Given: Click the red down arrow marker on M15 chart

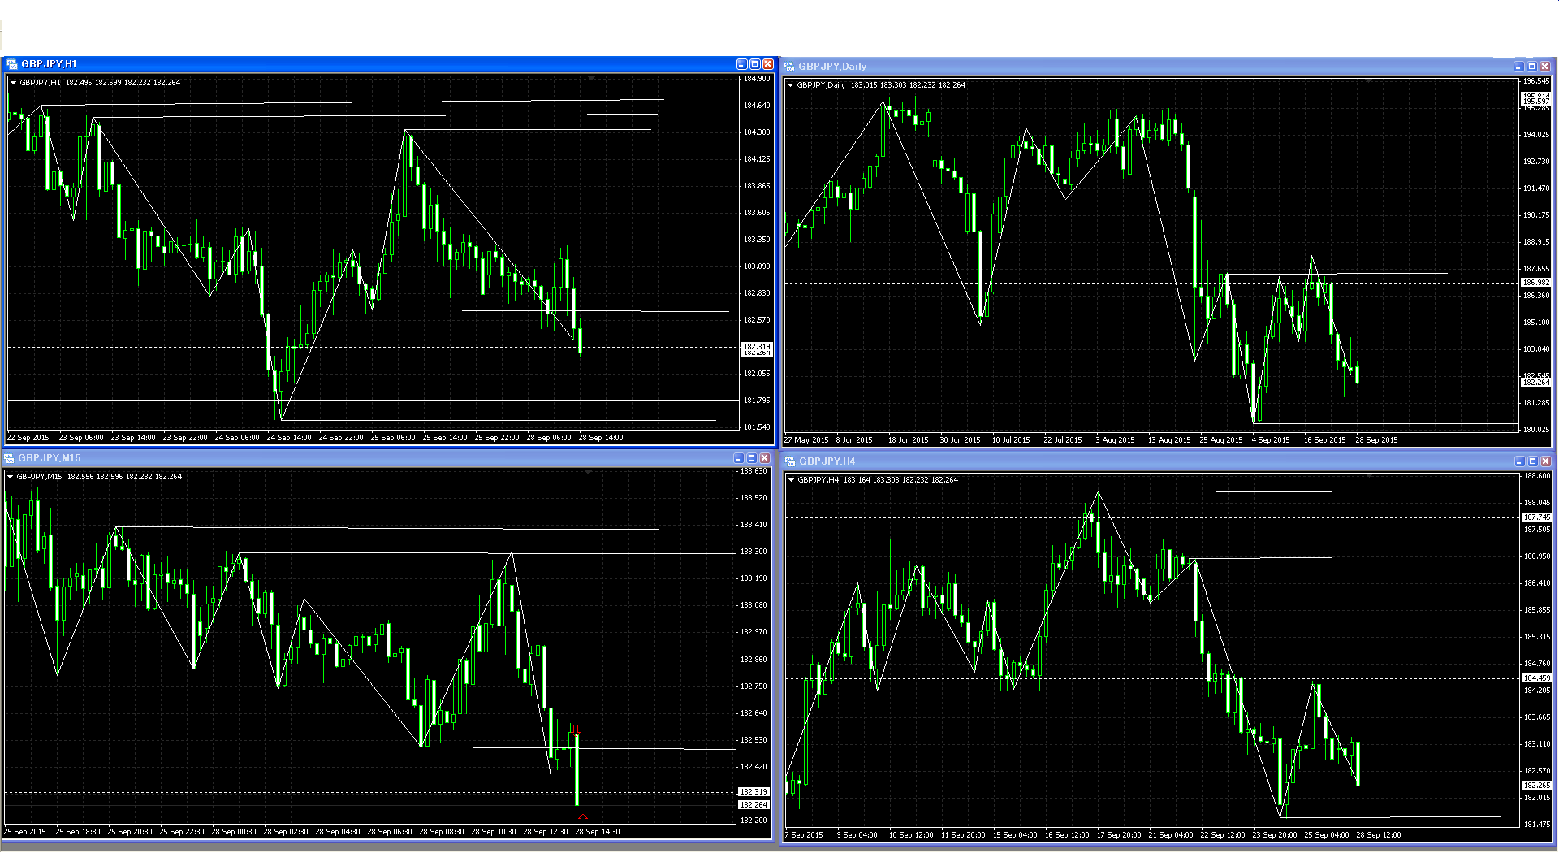Looking at the screenshot, I should pyautogui.click(x=575, y=728).
